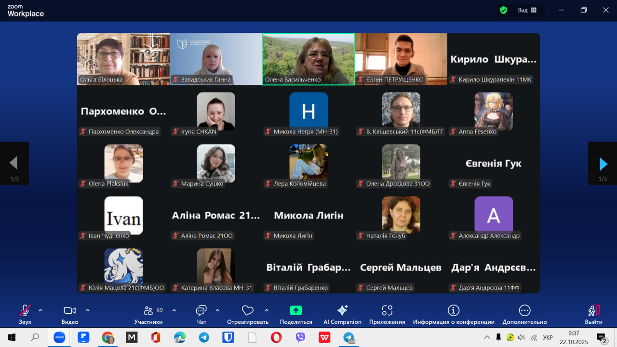Click Лера Коломійцева profile picture
This screenshot has width=617, height=347.
click(308, 163)
